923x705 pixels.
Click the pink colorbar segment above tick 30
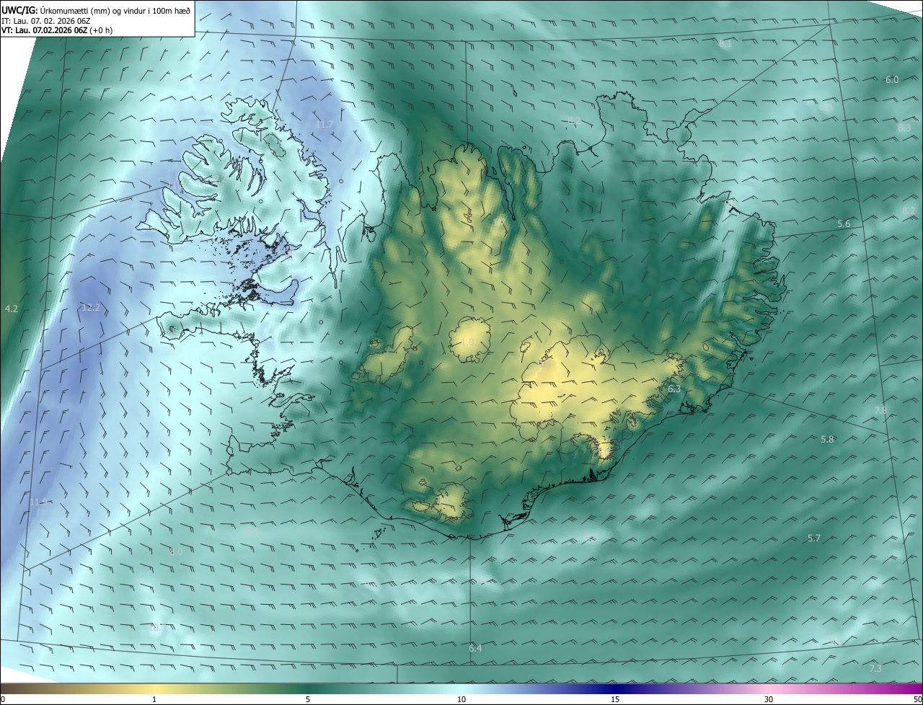pyautogui.click(x=769, y=688)
